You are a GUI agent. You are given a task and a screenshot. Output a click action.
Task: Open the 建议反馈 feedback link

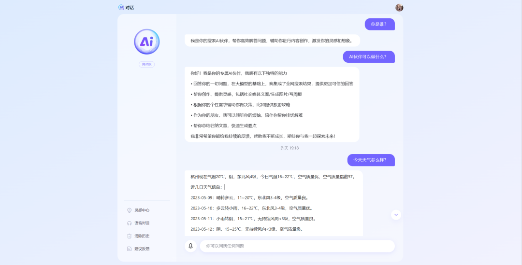click(142, 249)
